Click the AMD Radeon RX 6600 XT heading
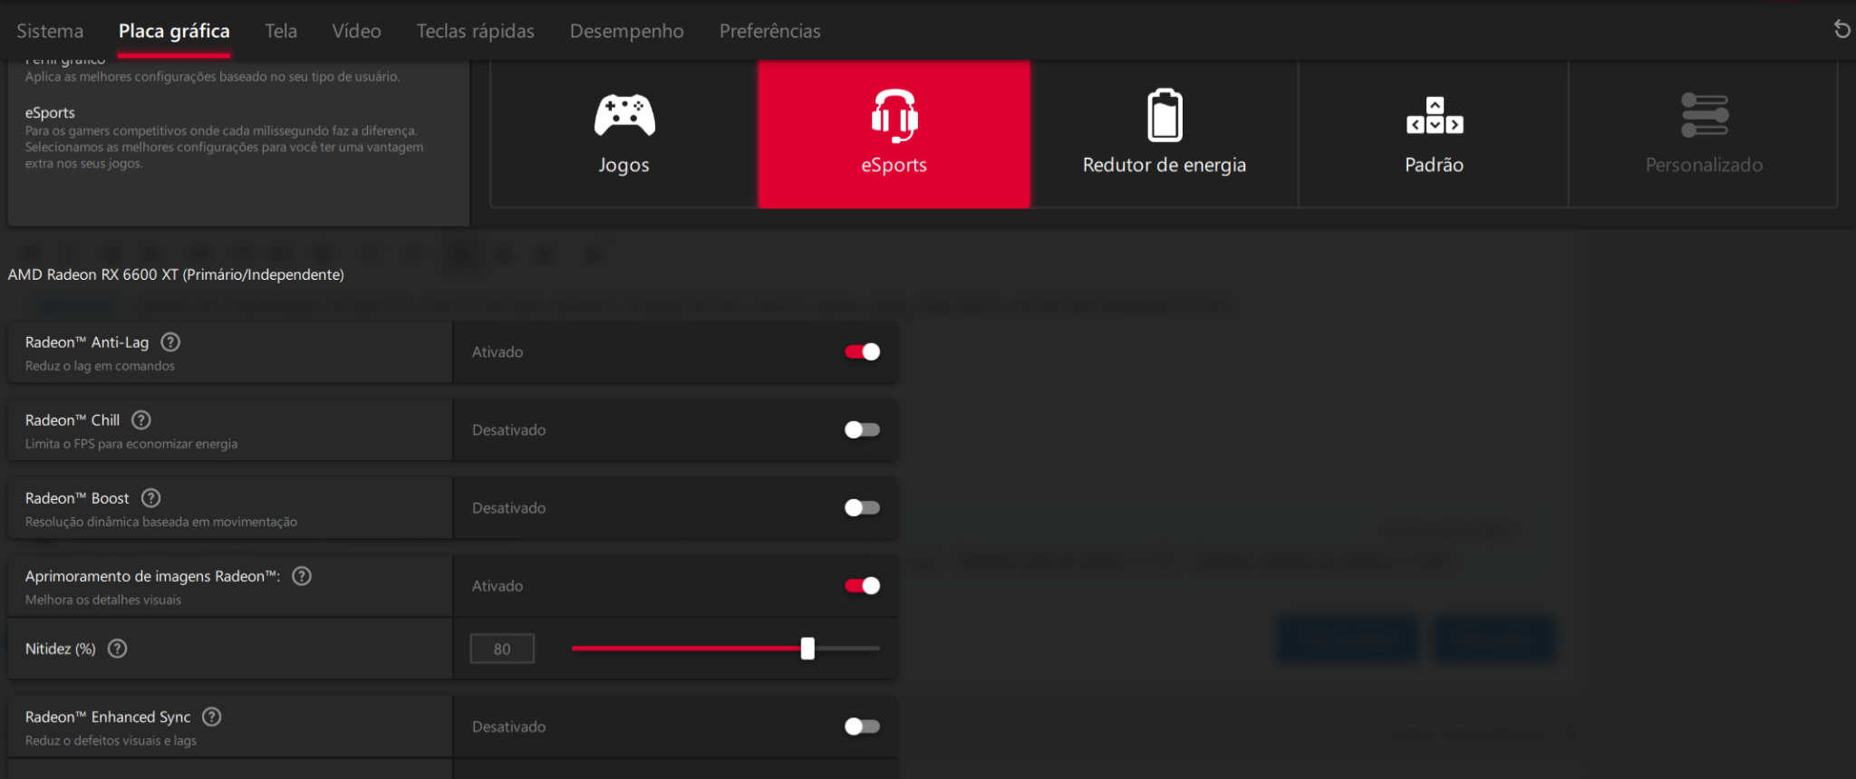Image resolution: width=1856 pixels, height=779 pixels. click(x=176, y=274)
